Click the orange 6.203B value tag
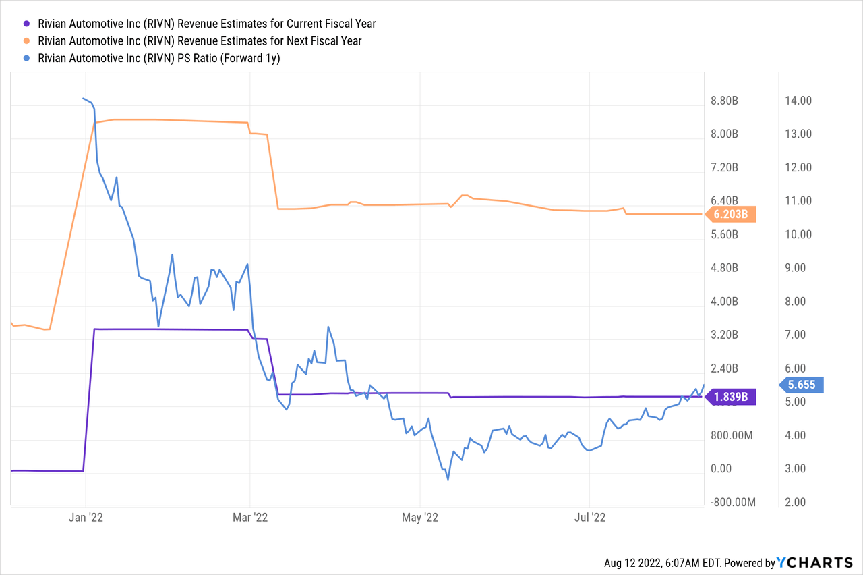Viewport: 863px width, 575px height. 731,215
